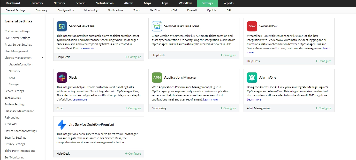356x160 pixels.
Task: Open Server Settings in sidebar
Action: click(x=14, y=91)
